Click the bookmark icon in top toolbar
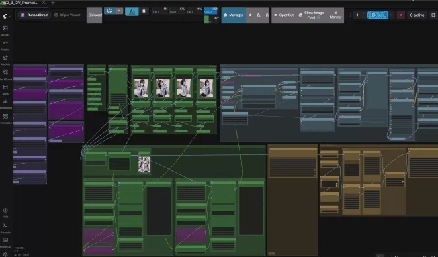 click(144, 11)
